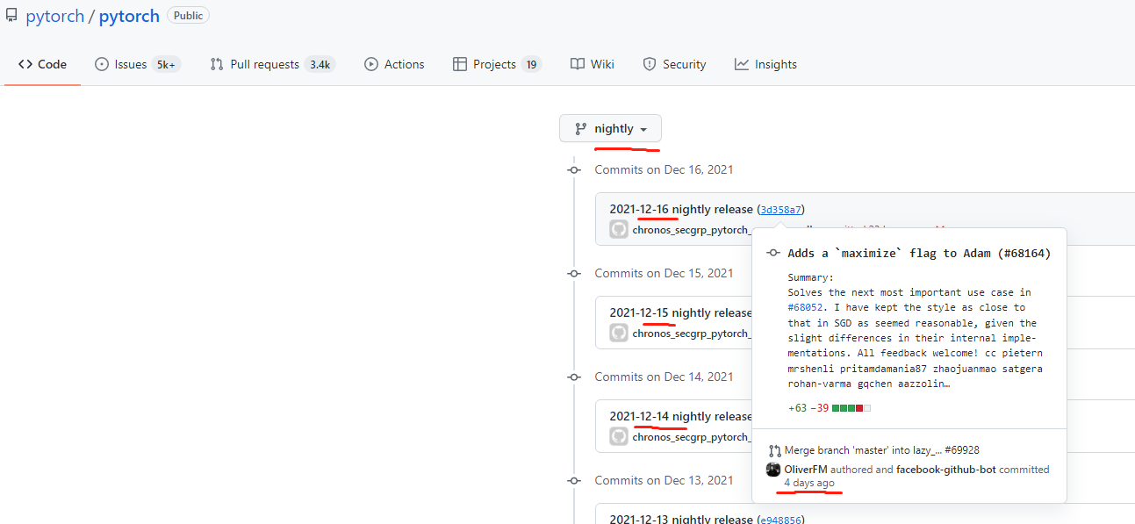This screenshot has height=524, width=1135.
Task: Click the Issues circle-dot icon
Action: click(102, 64)
